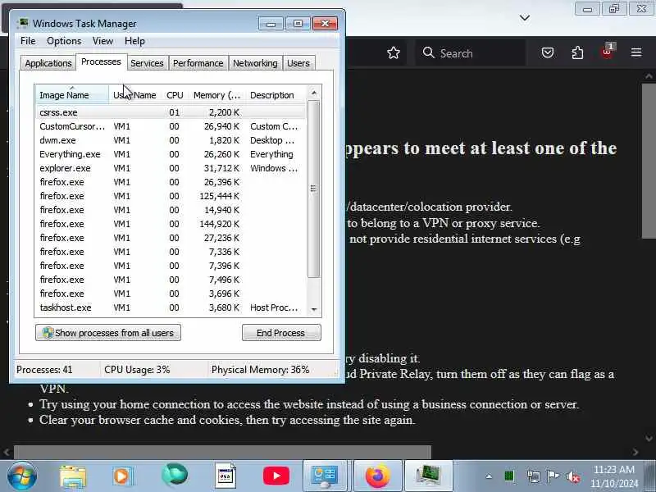Select the CustomCursor process row
The height and width of the screenshot is (492, 656).
(171, 126)
